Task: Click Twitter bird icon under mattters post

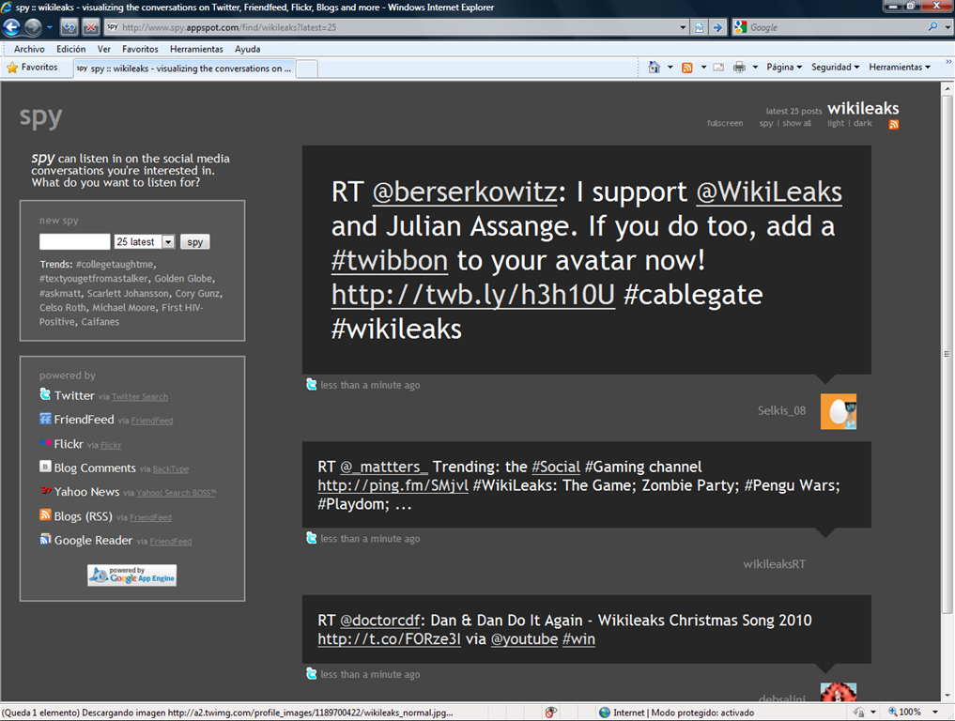Action: (311, 538)
